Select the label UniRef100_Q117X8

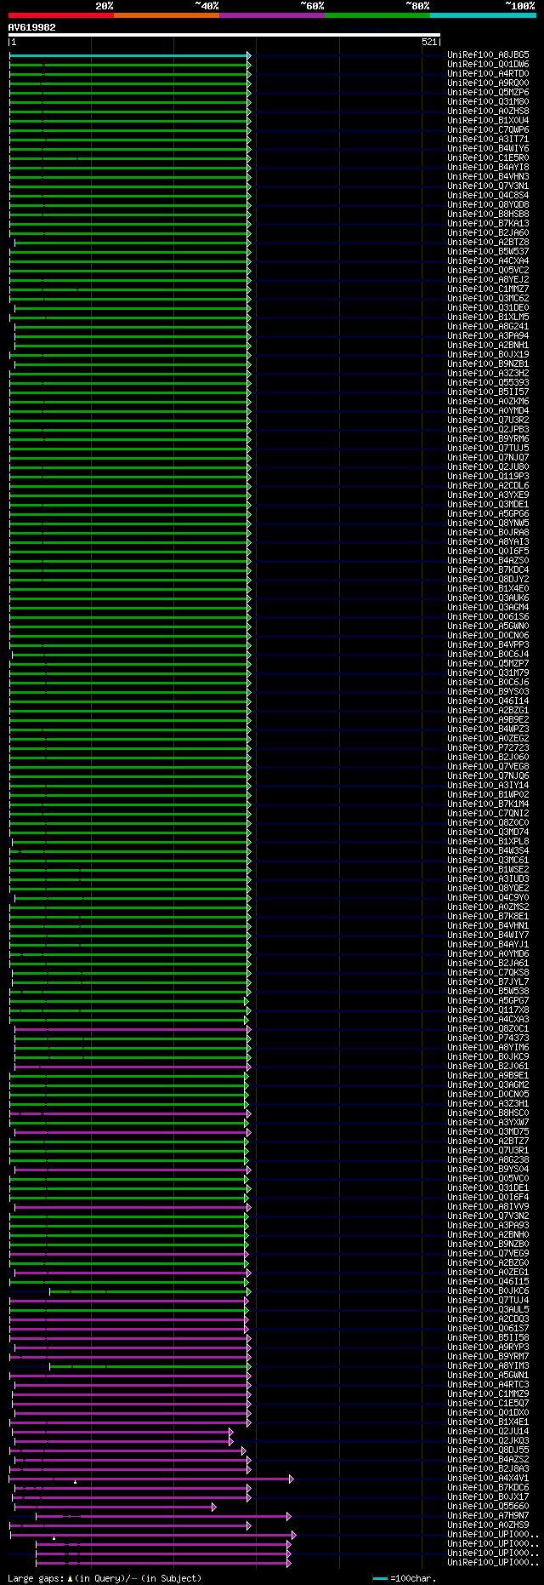[x=488, y=1010]
